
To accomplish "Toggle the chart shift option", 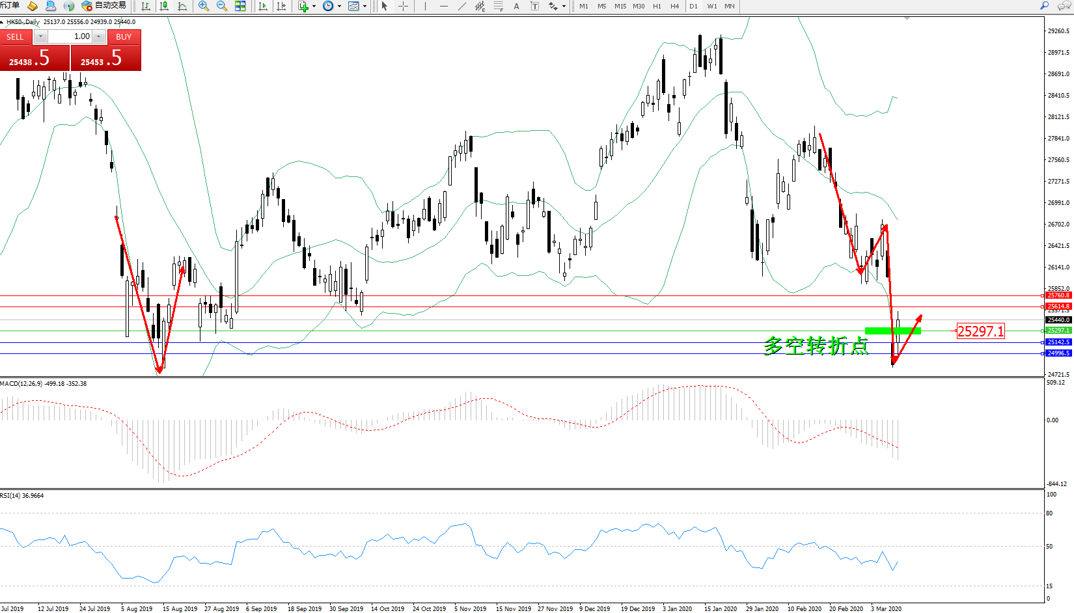I will [281, 7].
